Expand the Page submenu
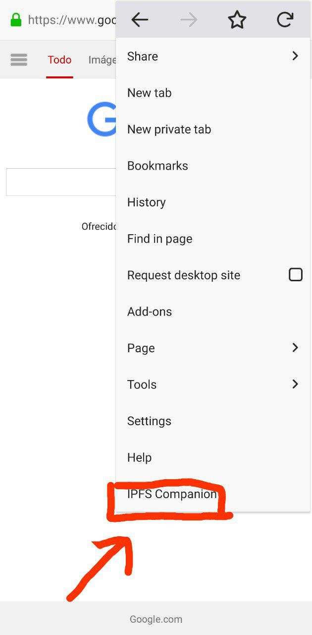The width and height of the screenshot is (312, 635). [213, 348]
